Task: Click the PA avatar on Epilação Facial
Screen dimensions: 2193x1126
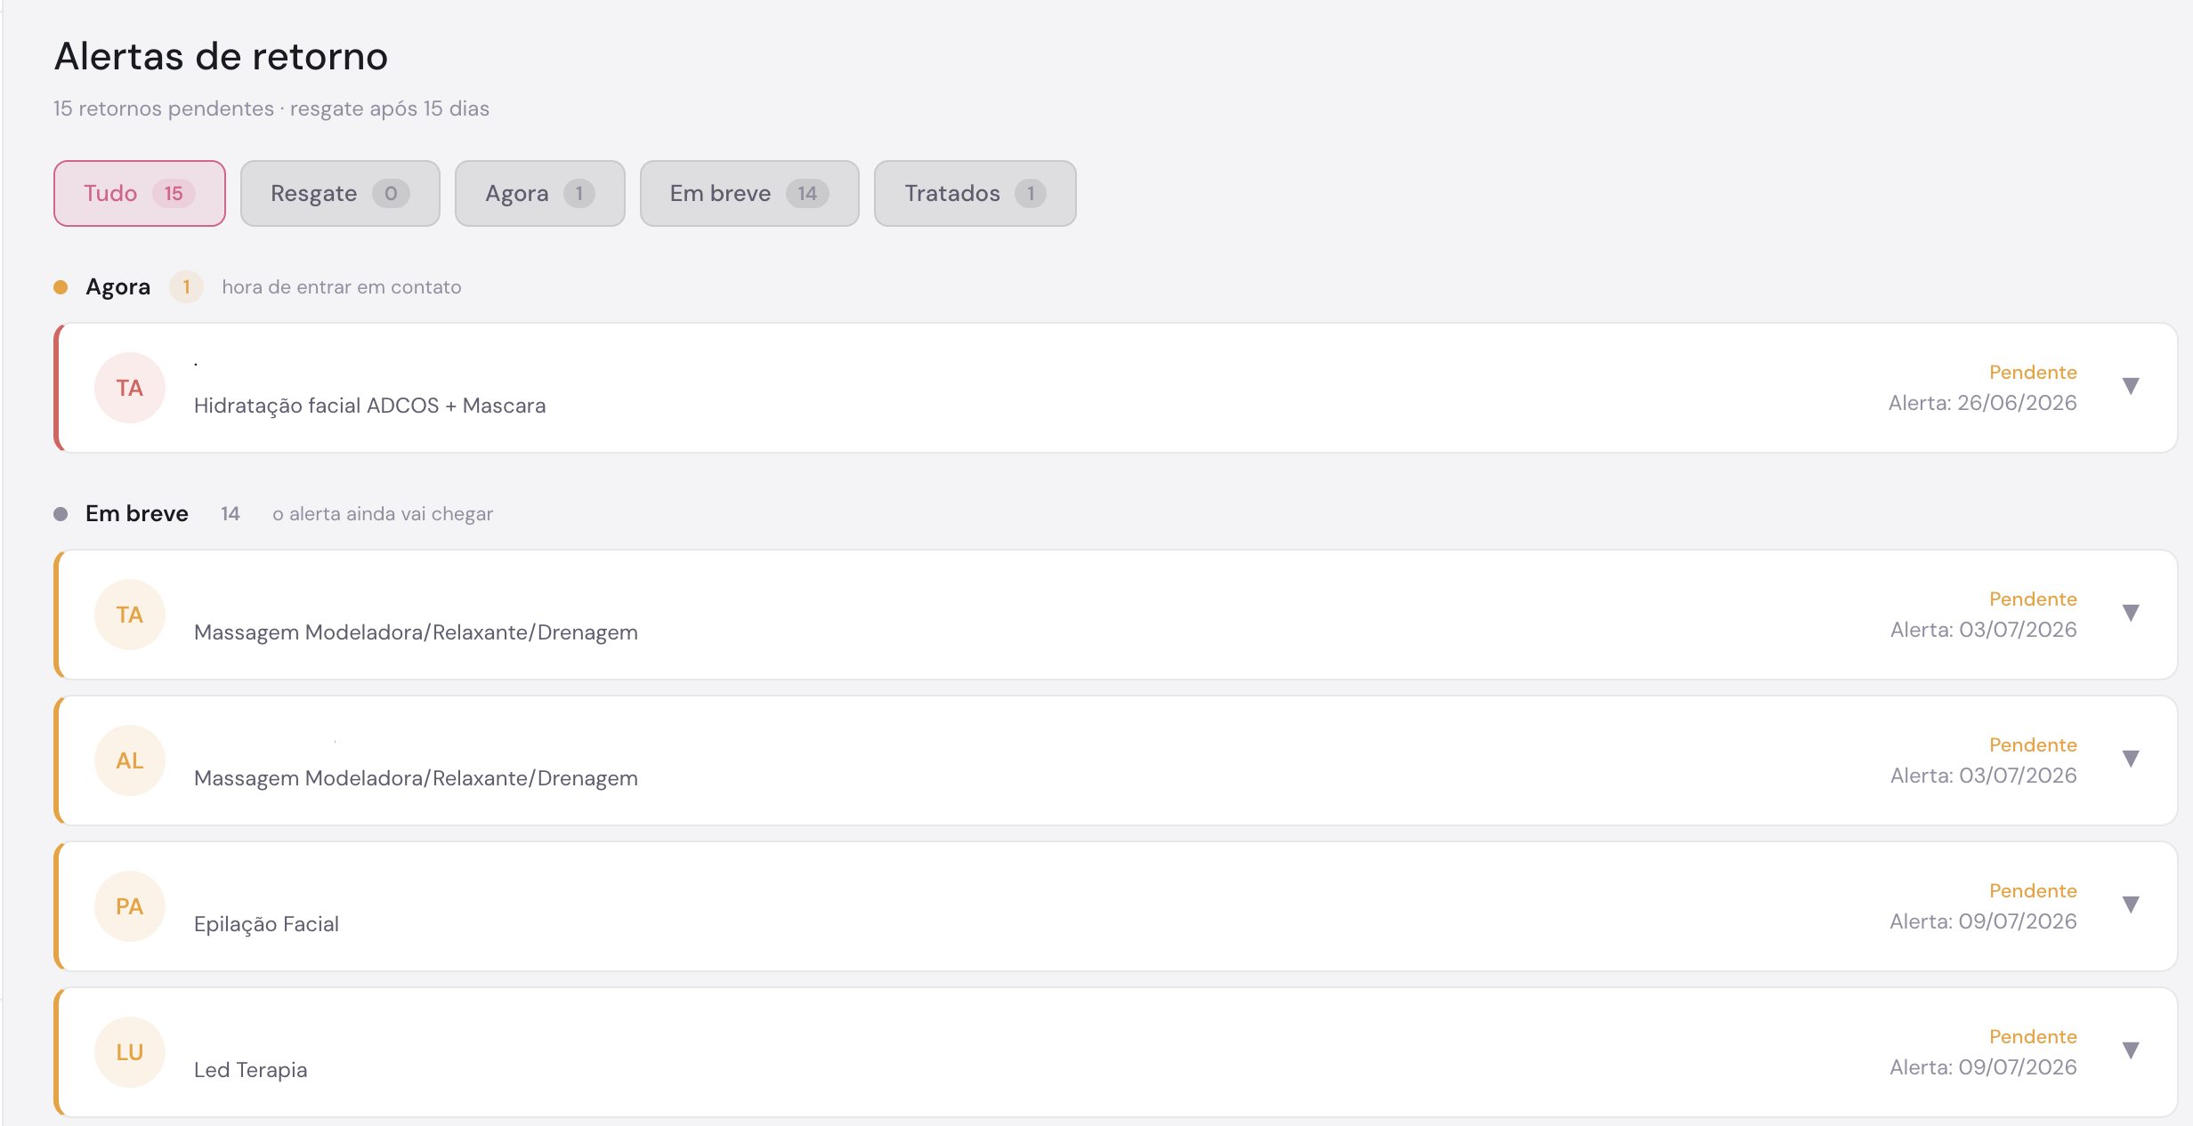Action: [x=130, y=906]
